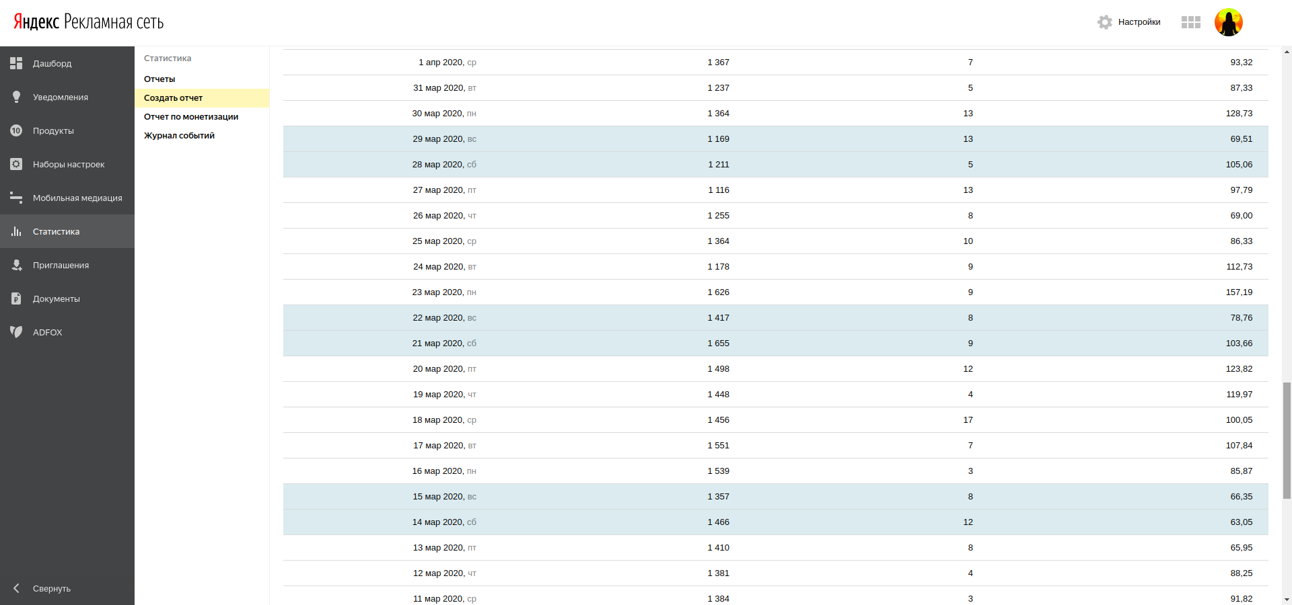Click the Яндекс Рекламная сеть logo
This screenshot has height=605, width=1292.
coord(89,22)
